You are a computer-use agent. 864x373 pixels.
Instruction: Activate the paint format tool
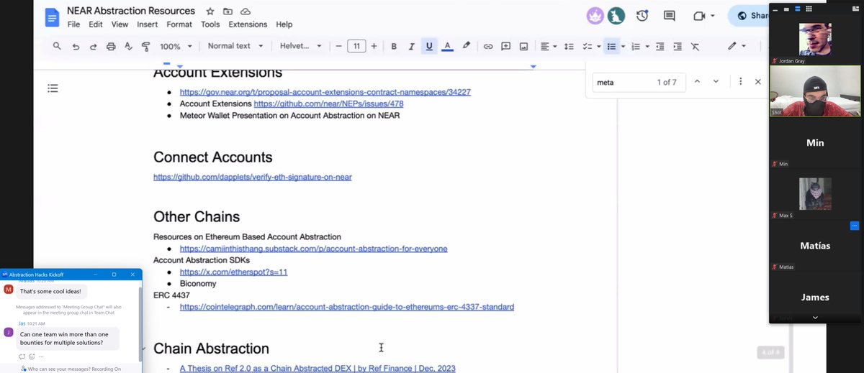tap(145, 46)
